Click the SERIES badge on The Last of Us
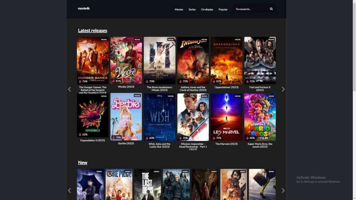Viewport: 356px width, 200px height. [156, 172]
